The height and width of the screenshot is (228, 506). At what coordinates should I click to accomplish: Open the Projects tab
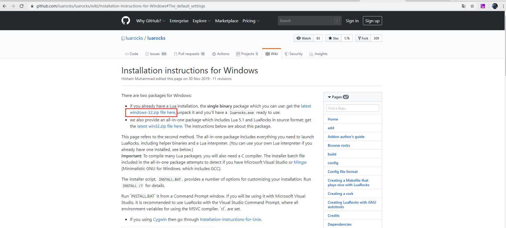247,54
